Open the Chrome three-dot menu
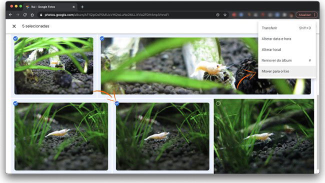325x183 pixels. (314, 15)
